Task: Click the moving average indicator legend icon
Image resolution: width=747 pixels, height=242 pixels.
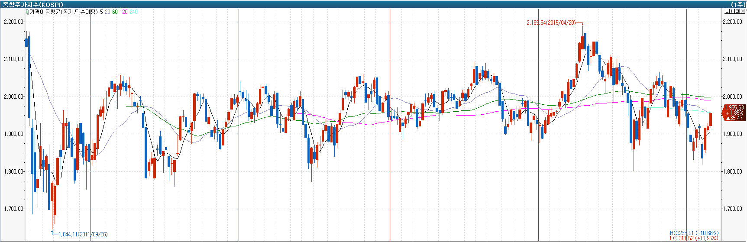Action: click(27, 12)
